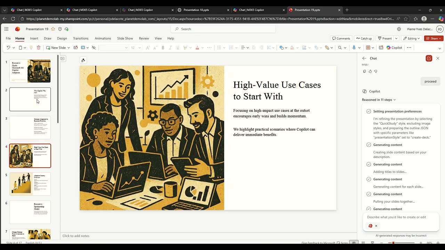Click the zoom slider in status bar
Image resolution: width=445 pixels, height=250 pixels.
(x=402, y=243)
